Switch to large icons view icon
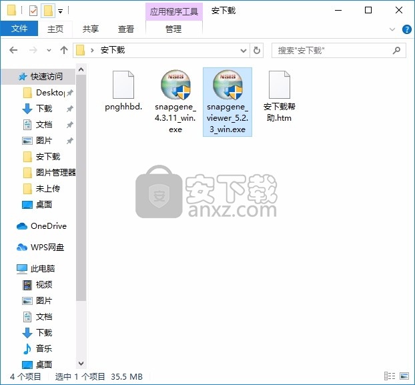This screenshot has width=415, height=385. [x=404, y=376]
